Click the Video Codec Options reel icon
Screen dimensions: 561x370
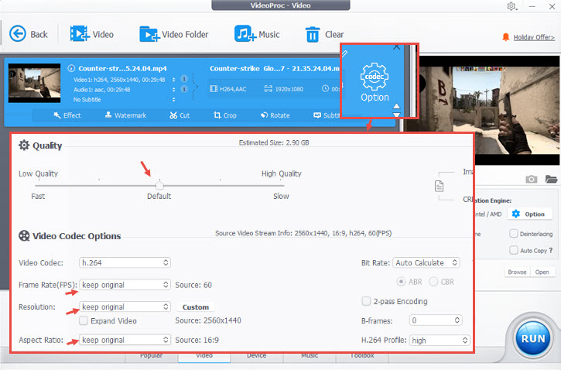coord(24,236)
